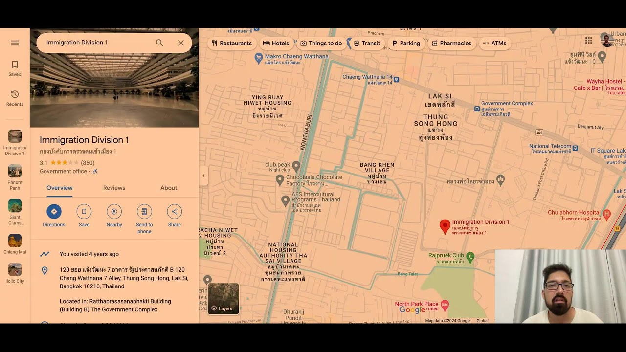Open the 850 reviews link
626x352 pixels.
[88, 163]
